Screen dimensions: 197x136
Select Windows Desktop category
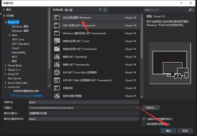[x=20, y=31]
